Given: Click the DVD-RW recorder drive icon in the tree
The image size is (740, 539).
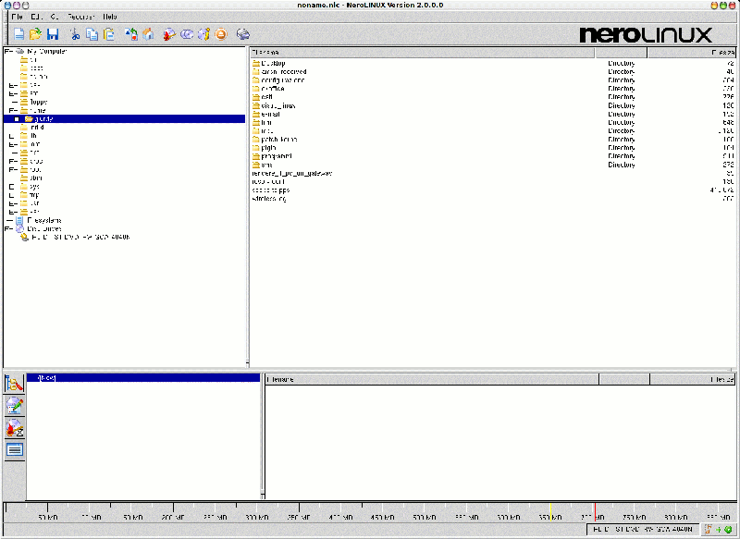Looking at the screenshot, I should click(x=25, y=238).
